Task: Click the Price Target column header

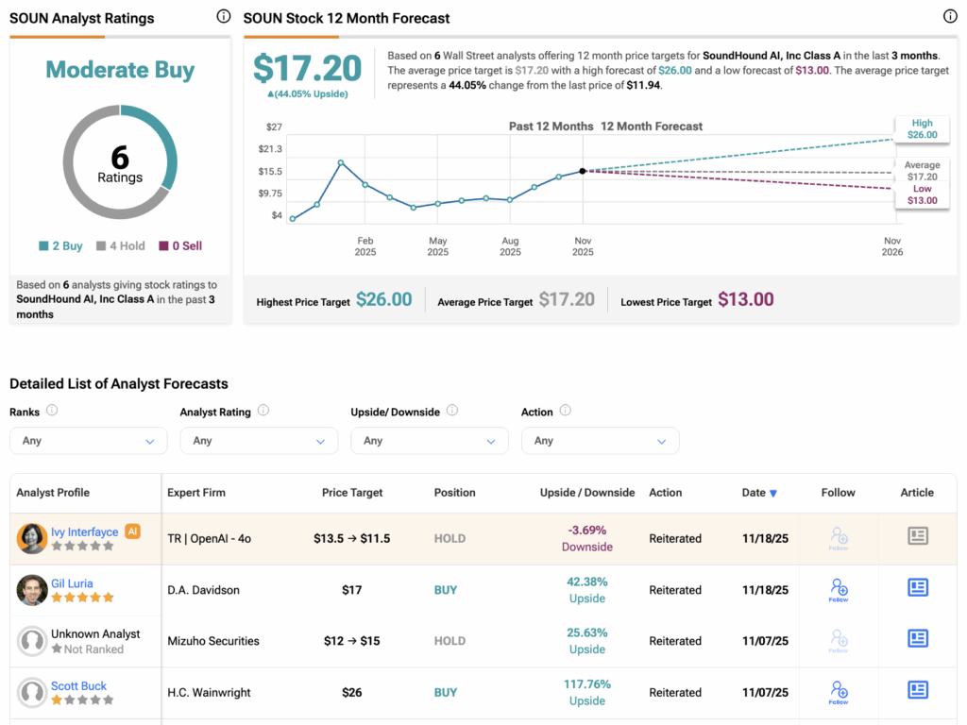Action: (x=351, y=493)
